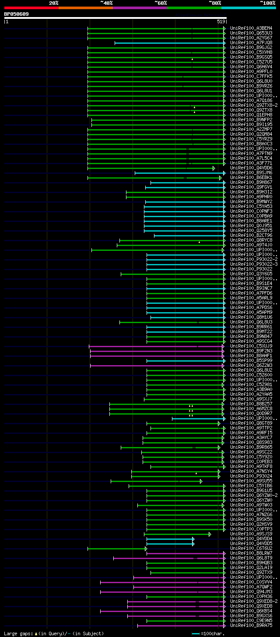
Task: Select the purple alignment bar for C5XUJ9
Action: coord(157,346)
